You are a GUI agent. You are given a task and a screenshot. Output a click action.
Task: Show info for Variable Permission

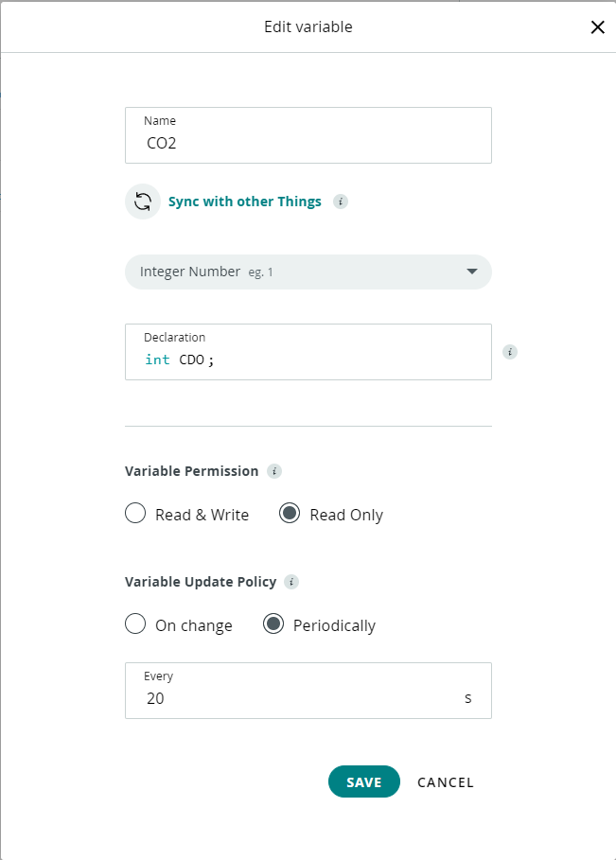274,470
